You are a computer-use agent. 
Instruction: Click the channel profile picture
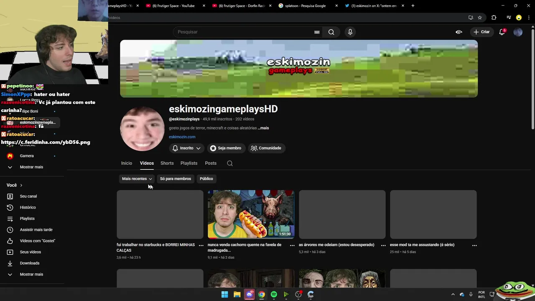[143, 129]
